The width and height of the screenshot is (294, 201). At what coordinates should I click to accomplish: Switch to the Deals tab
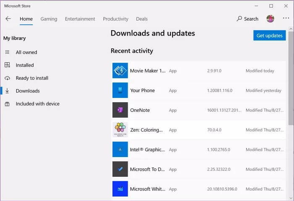pos(142,19)
